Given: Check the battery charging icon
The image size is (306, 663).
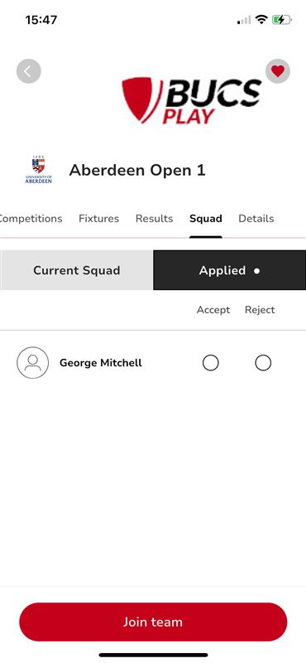Looking at the screenshot, I should tap(282, 19).
